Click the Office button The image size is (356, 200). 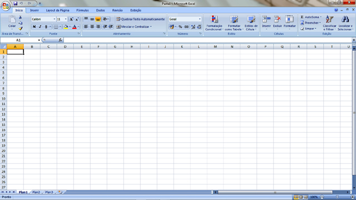pos(6,6)
